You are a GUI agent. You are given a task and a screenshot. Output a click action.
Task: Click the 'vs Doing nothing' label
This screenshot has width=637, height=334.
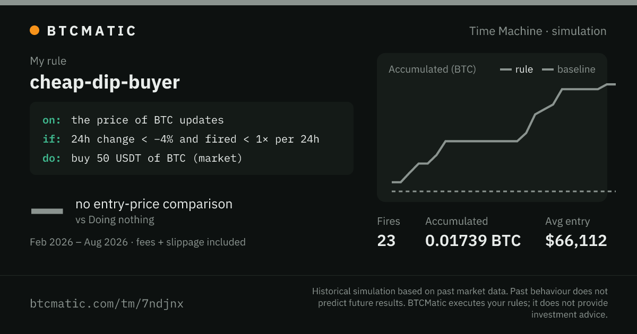[115, 219]
